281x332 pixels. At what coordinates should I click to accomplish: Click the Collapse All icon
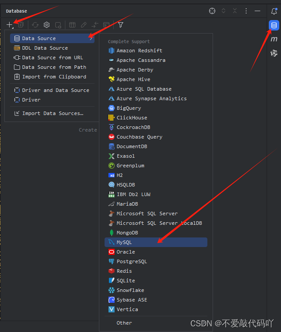(235, 11)
